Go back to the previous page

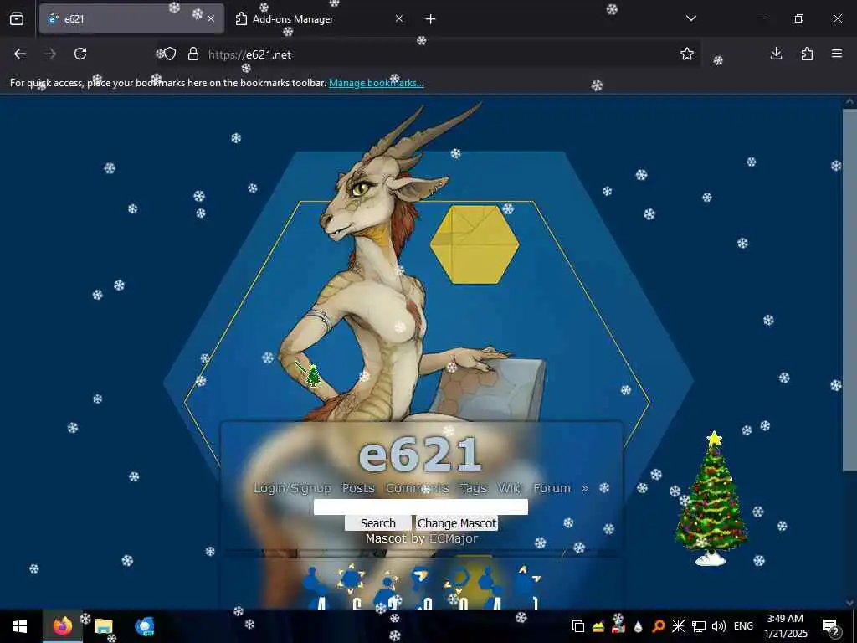pyautogui.click(x=20, y=54)
